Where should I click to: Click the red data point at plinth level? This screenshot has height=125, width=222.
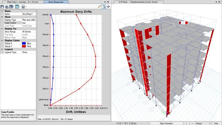point(60,100)
